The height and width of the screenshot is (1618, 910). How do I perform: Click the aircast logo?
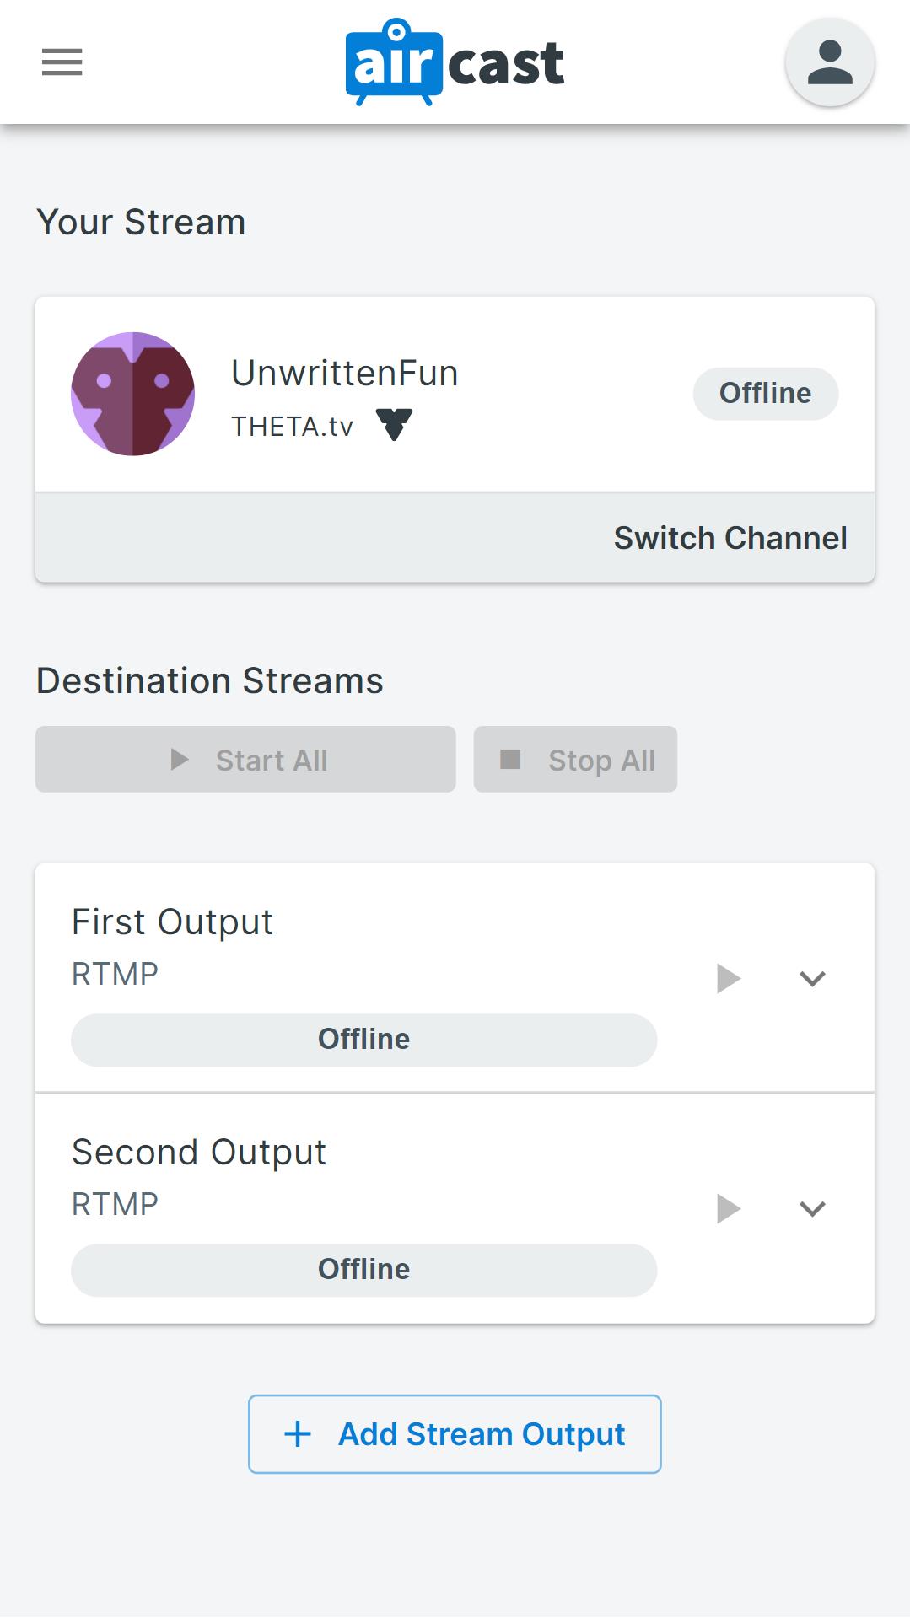pos(455,62)
